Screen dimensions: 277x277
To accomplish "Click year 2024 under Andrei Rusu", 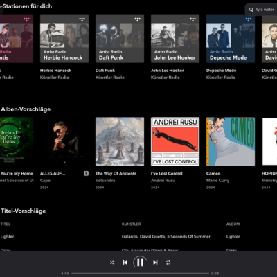I will tap(155, 188).
